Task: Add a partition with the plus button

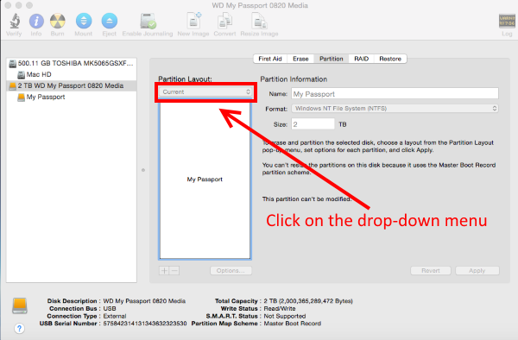Action: pyautogui.click(x=164, y=271)
